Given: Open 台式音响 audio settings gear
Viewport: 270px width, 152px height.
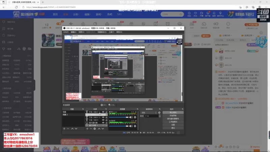Looking at the screenshot, I should click(135, 126).
